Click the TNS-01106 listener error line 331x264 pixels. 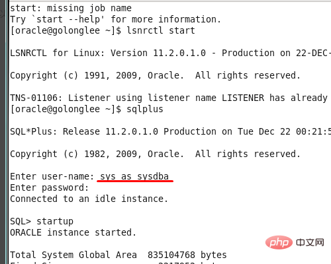169,98
